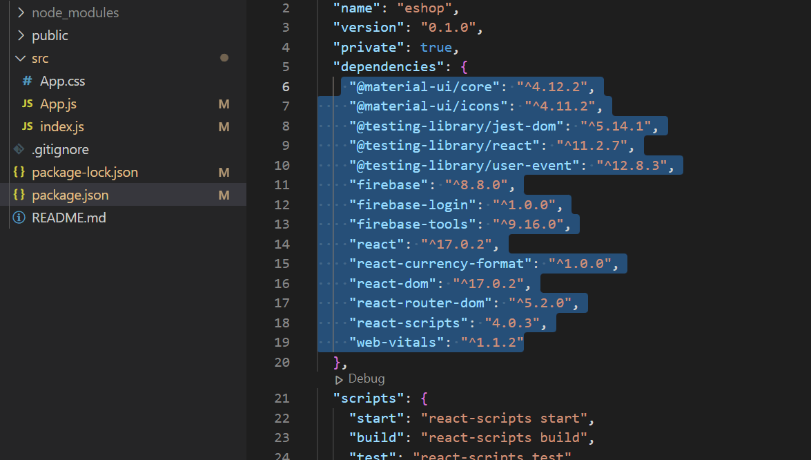The width and height of the screenshot is (811, 460).
Task: Click line number 21 in the gutter
Action: (x=282, y=399)
